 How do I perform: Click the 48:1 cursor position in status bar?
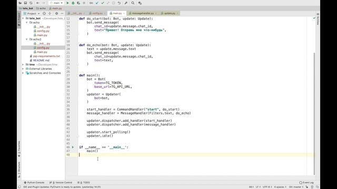[251, 187]
